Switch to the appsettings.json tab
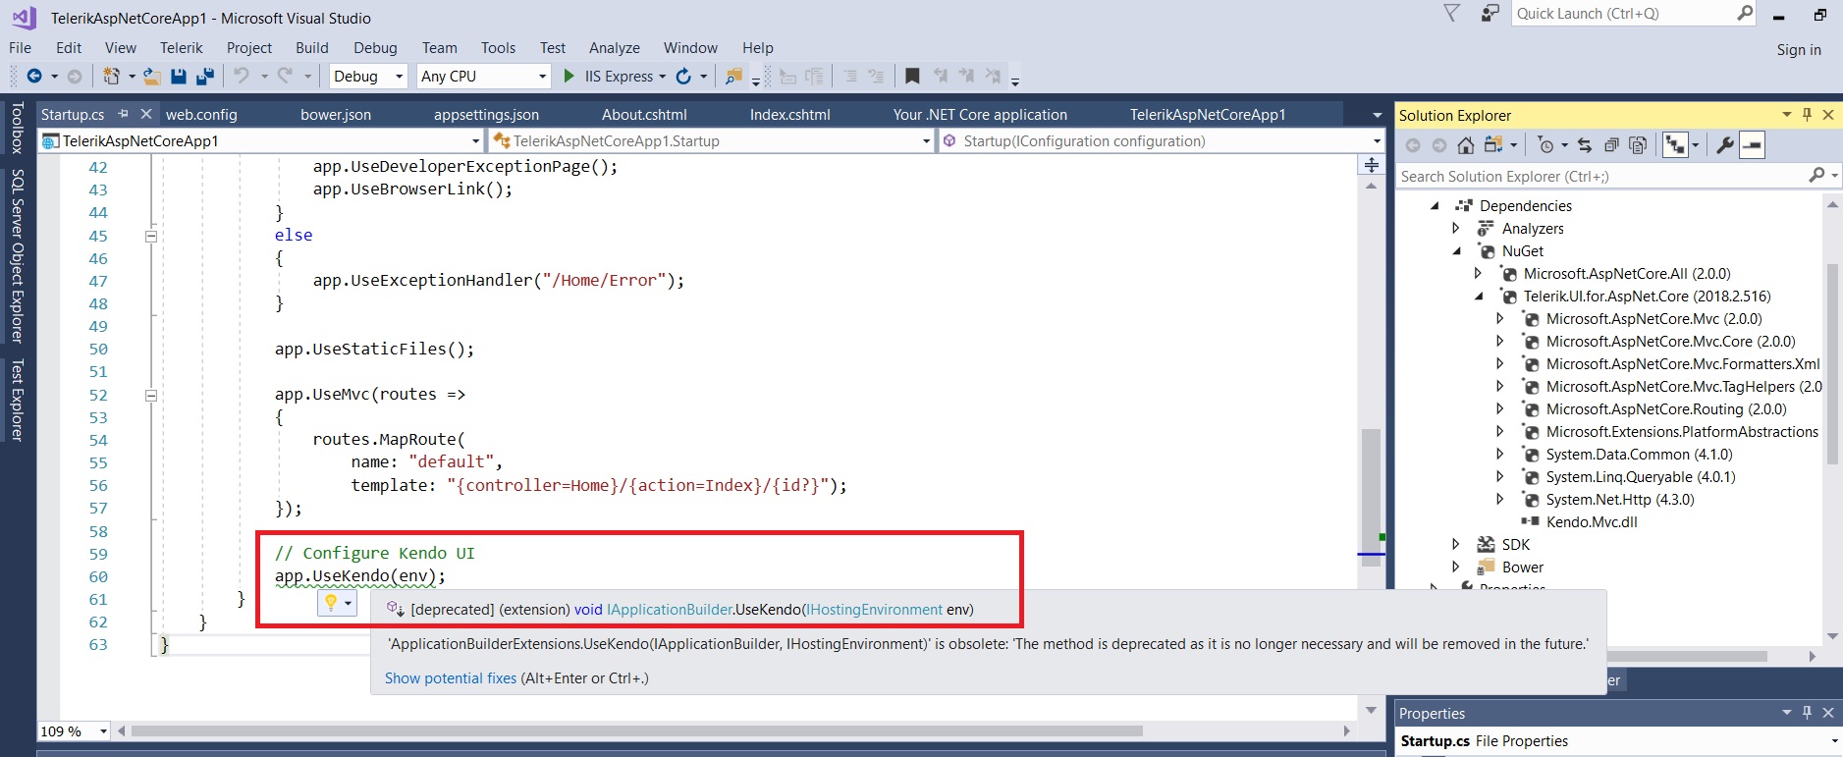Screen dimensions: 1843x757 [486, 114]
